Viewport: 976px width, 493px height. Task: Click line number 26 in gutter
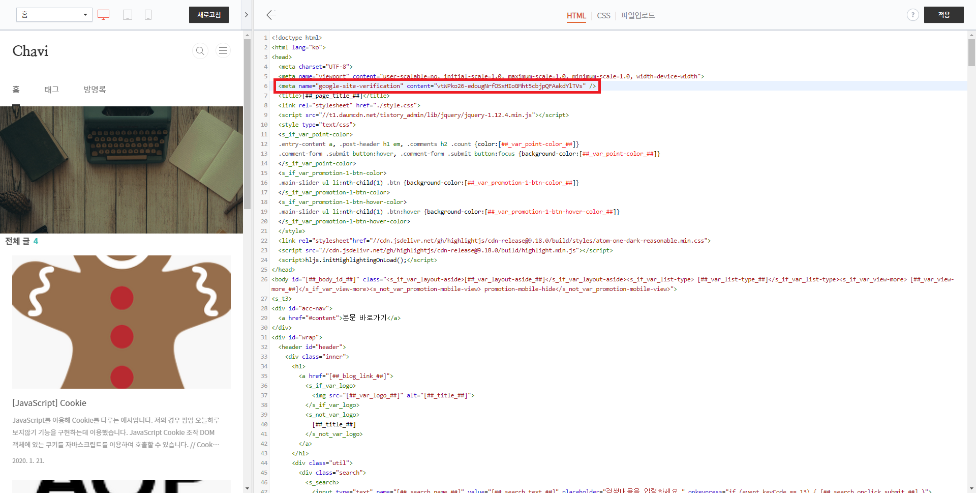coord(264,279)
